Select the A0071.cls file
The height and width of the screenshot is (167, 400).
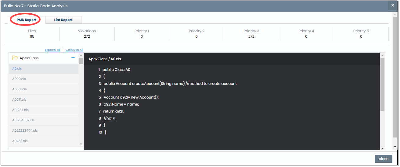point(19,100)
